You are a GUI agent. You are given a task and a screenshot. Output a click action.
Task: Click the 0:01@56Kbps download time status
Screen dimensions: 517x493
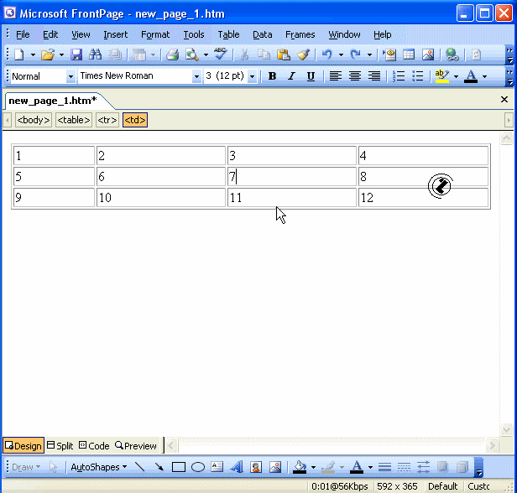click(x=340, y=486)
